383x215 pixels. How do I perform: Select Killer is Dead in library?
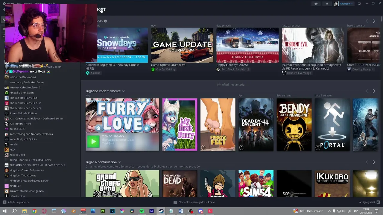coord(17,155)
